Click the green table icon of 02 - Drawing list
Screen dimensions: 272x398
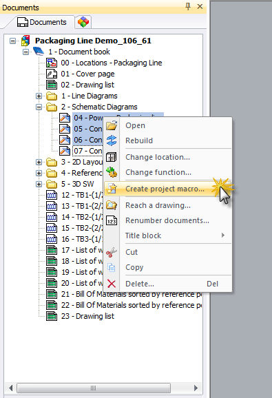coord(52,85)
